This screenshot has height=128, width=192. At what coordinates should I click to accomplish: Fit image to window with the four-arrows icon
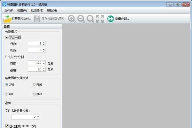(100, 19)
